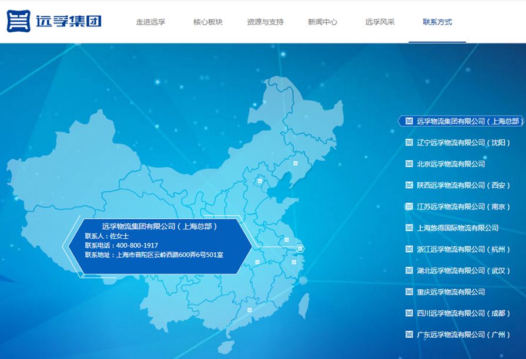This screenshot has width=526, height=359.
Task: Click the Wuhan marker on the map
Action: click(x=257, y=262)
